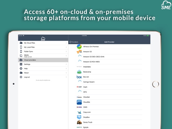Tap the Settings sliders icon
The width and height of the screenshot is (172, 129).
click(21, 64)
